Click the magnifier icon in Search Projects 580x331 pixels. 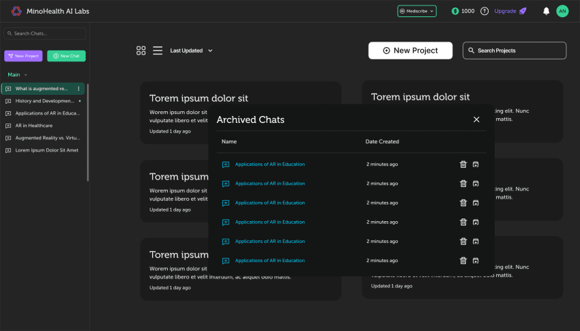[x=471, y=51]
